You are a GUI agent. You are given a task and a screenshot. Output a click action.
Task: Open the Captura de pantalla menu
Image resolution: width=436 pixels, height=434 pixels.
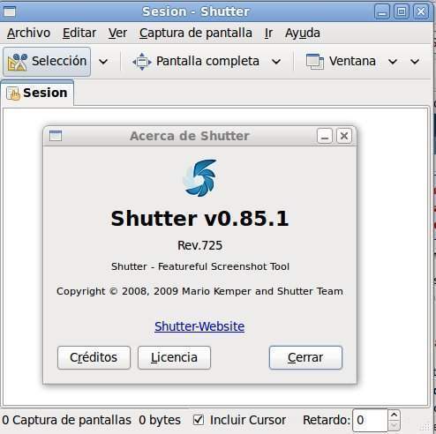(x=196, y=33)
